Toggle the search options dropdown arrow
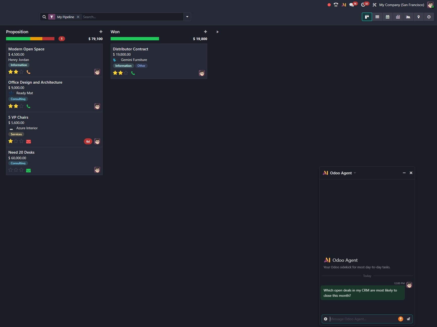The image size is (437, 327). [x=187, y=17]
